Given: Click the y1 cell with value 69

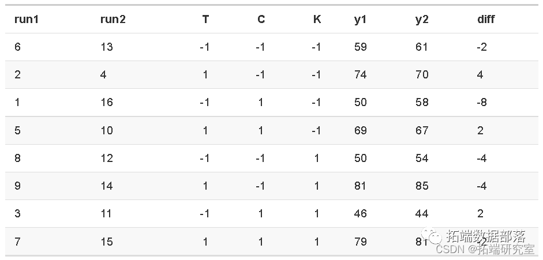Looking at the screenshot, I should (361, 130).
